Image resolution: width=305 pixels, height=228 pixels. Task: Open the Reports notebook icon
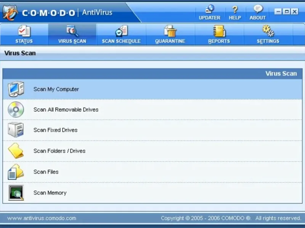click(219, 31)
